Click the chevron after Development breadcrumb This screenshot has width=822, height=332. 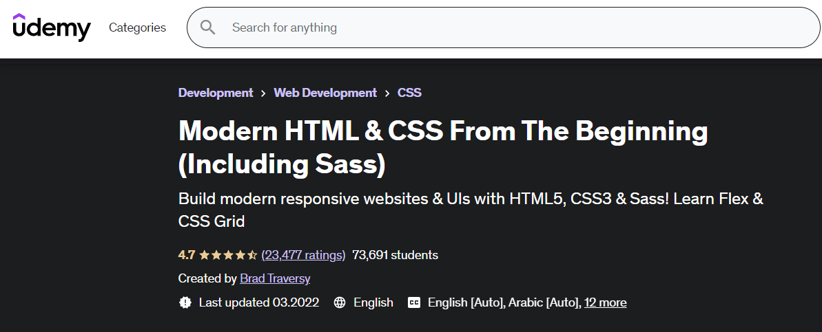pyautogui.click(x=264, y=93)
